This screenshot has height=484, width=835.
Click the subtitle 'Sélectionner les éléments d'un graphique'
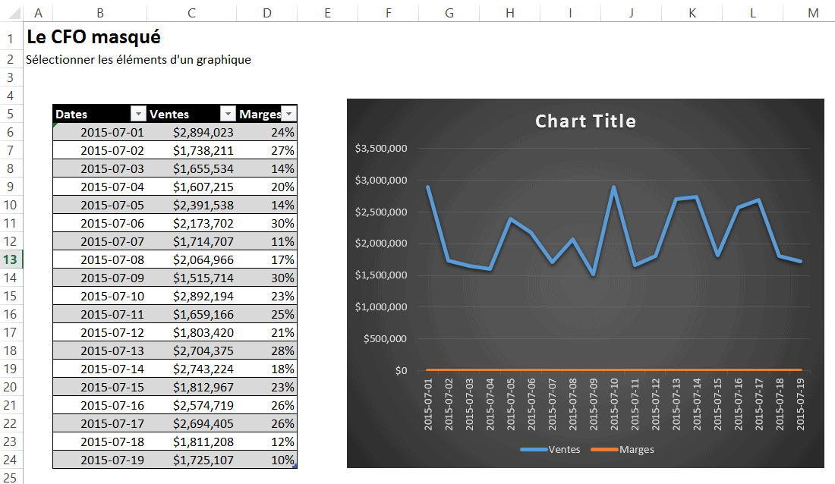pyautogui.click(x=138, y=59)
